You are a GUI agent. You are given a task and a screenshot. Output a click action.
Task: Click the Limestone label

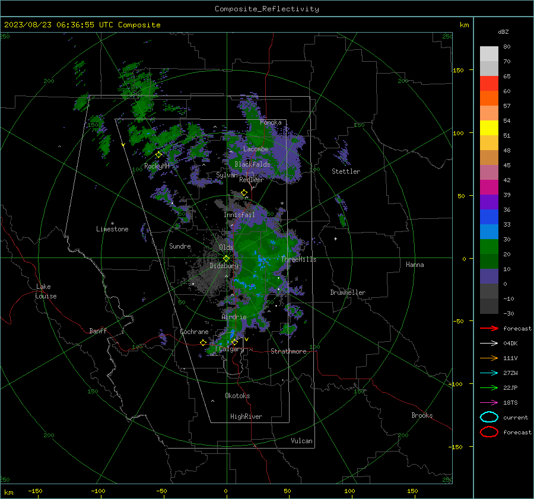112,229
